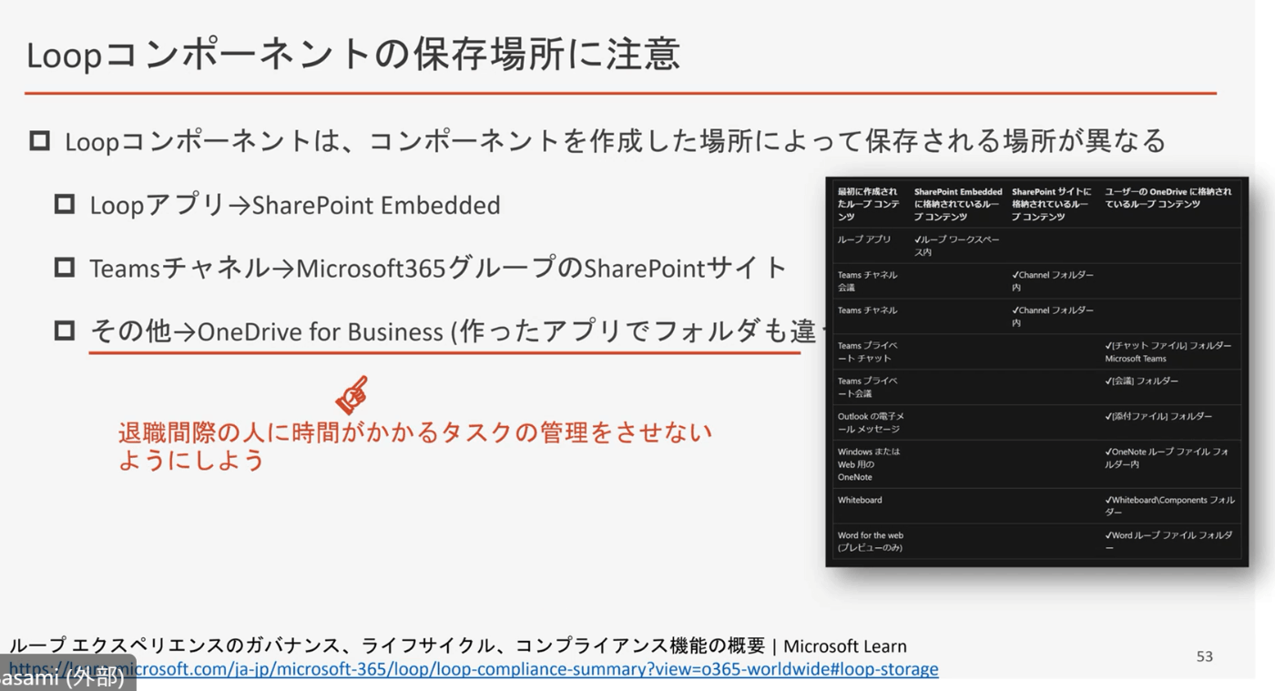This screenshot has height=691, width=1275.
Task: Click the reference title 'ループ エクスペリエンスのガバナンス…Microsoft Learn'
Action: pyautogui.click(x=458, y=645)
